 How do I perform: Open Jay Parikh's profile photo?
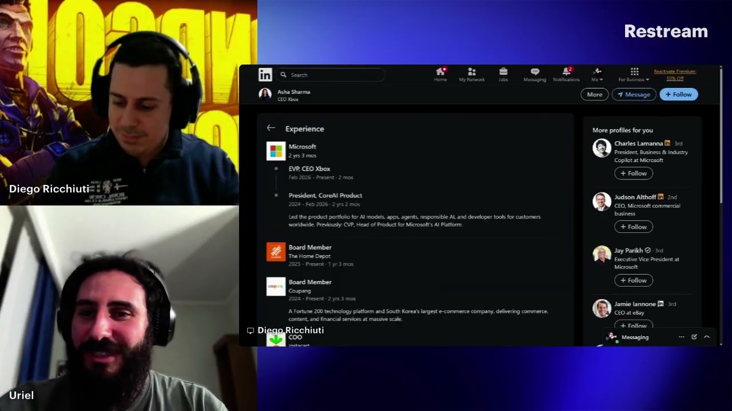pyautogui.click(x=602, y=255)
